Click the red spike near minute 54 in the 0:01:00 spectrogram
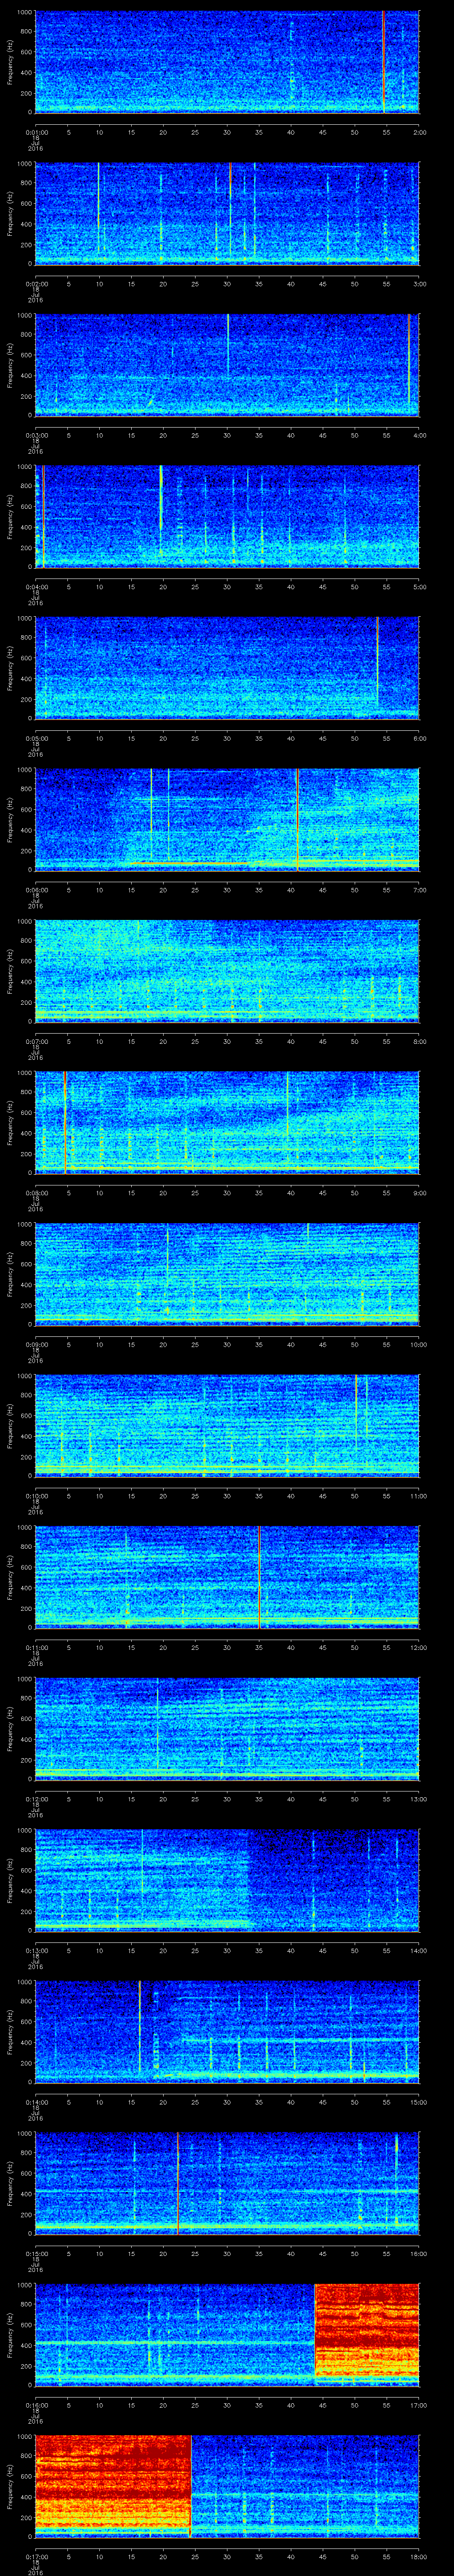The width and height of the screenshot is (454, 2576). tap(383, 62)
